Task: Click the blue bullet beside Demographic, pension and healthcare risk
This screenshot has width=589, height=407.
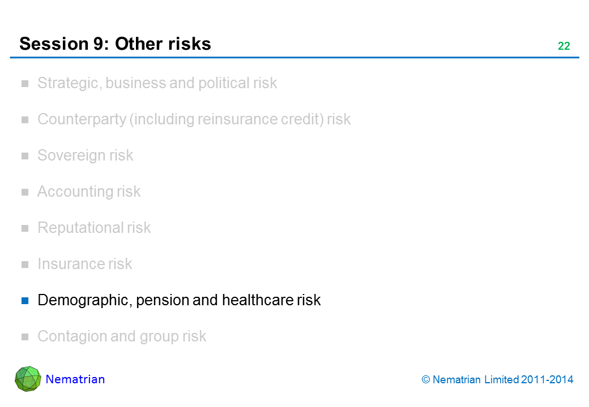Action: click(x=25, y=300)
